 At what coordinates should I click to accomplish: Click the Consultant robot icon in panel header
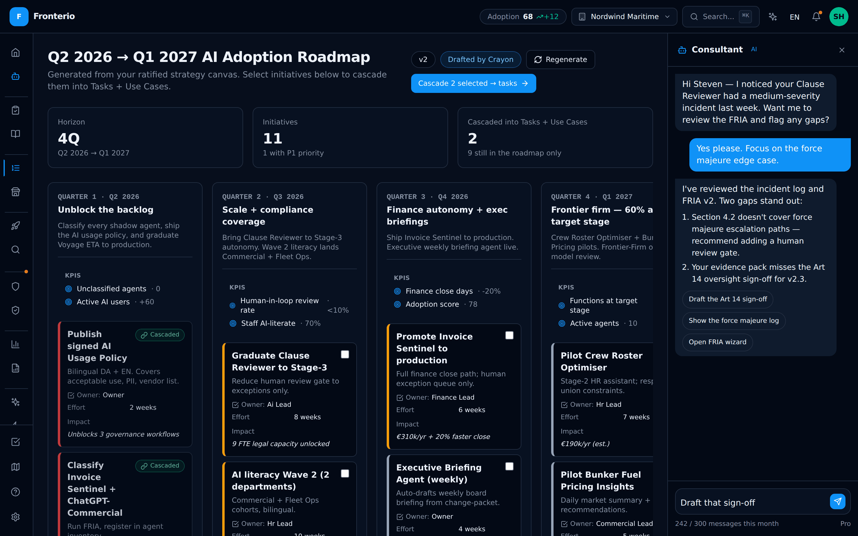pos(682,50)
